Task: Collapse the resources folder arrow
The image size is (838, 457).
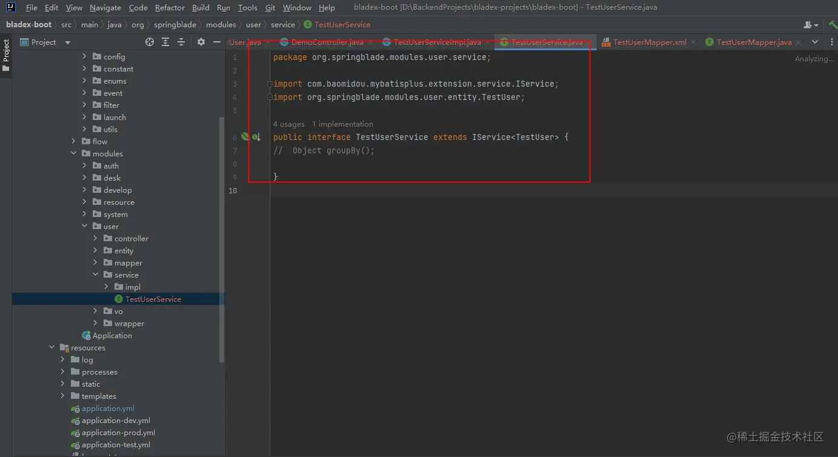Action: 52,347
